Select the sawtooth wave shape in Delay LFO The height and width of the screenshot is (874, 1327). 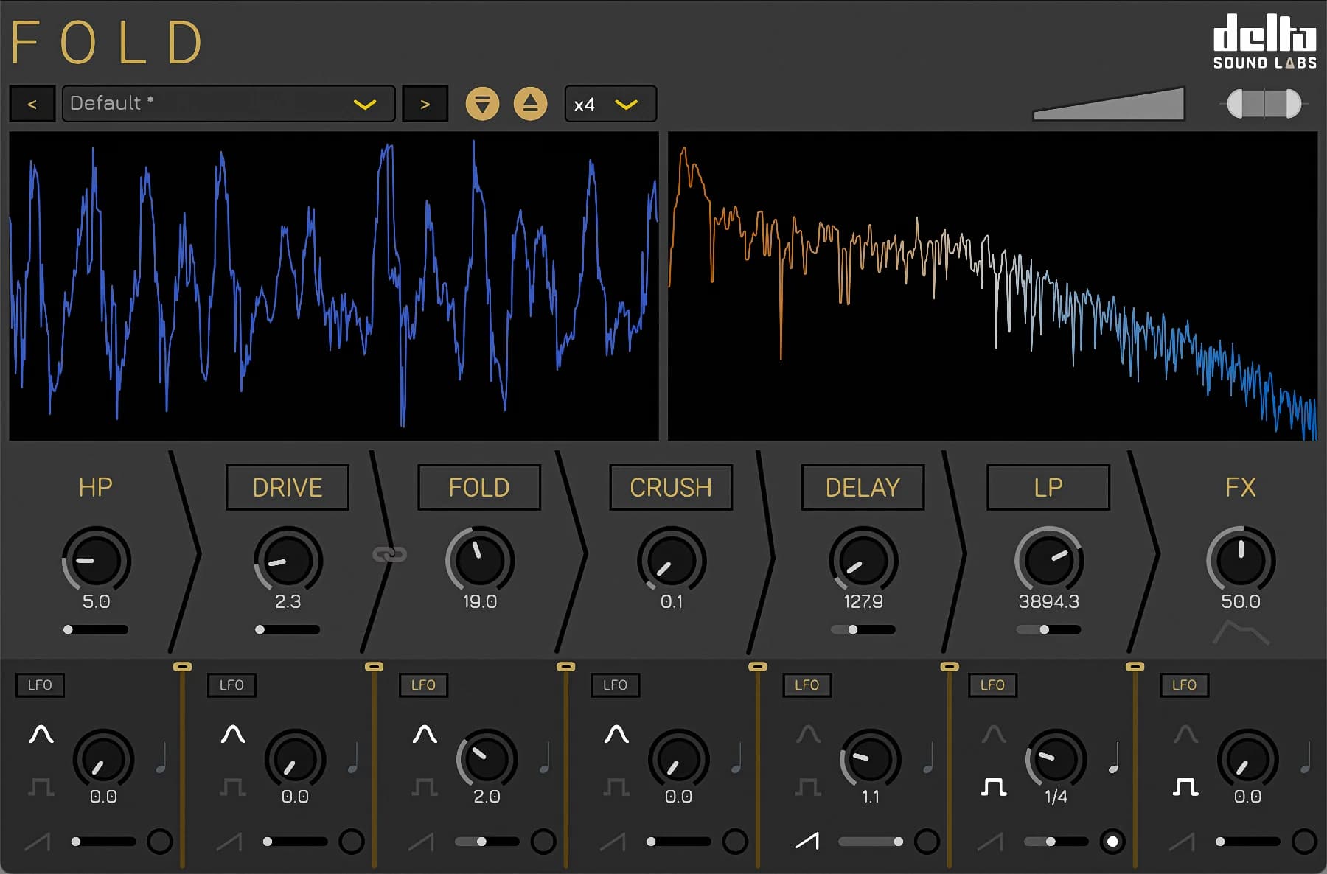[x=807, y=841]
